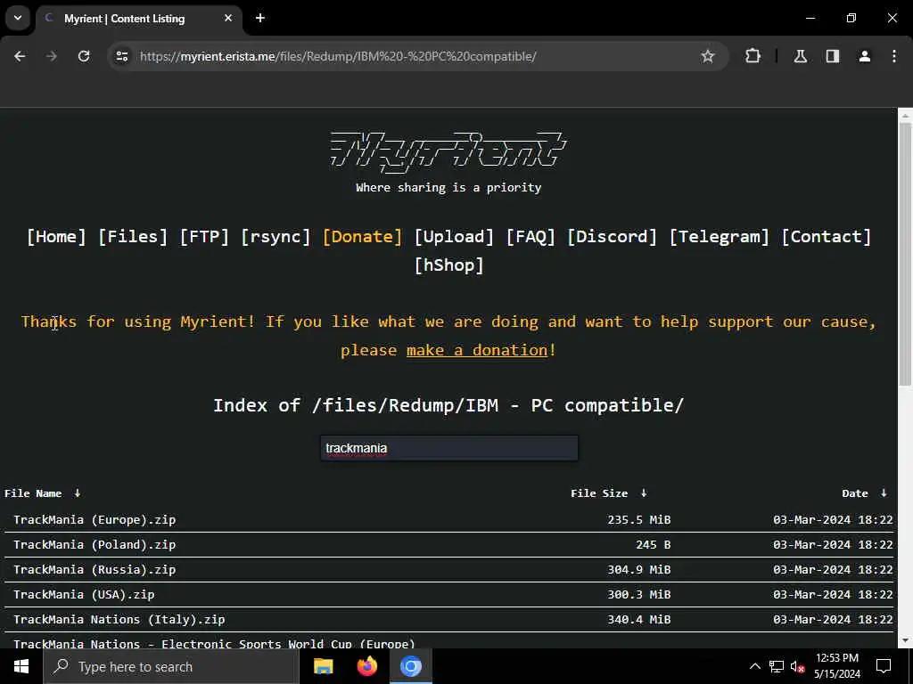Open the Windows Start menu

[x=21, y=666]
